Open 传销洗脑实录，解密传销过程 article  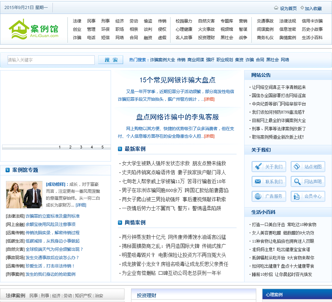(x=53, y=232)
